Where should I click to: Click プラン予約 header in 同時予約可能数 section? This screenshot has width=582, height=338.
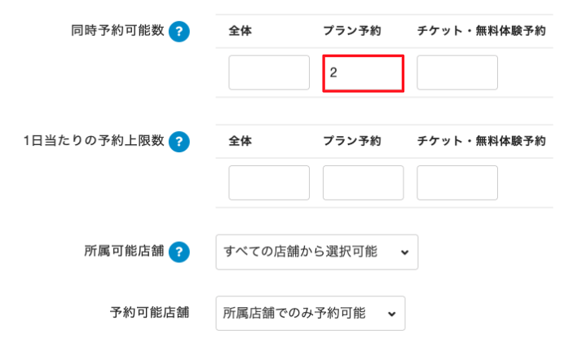(x=352, y=31)
